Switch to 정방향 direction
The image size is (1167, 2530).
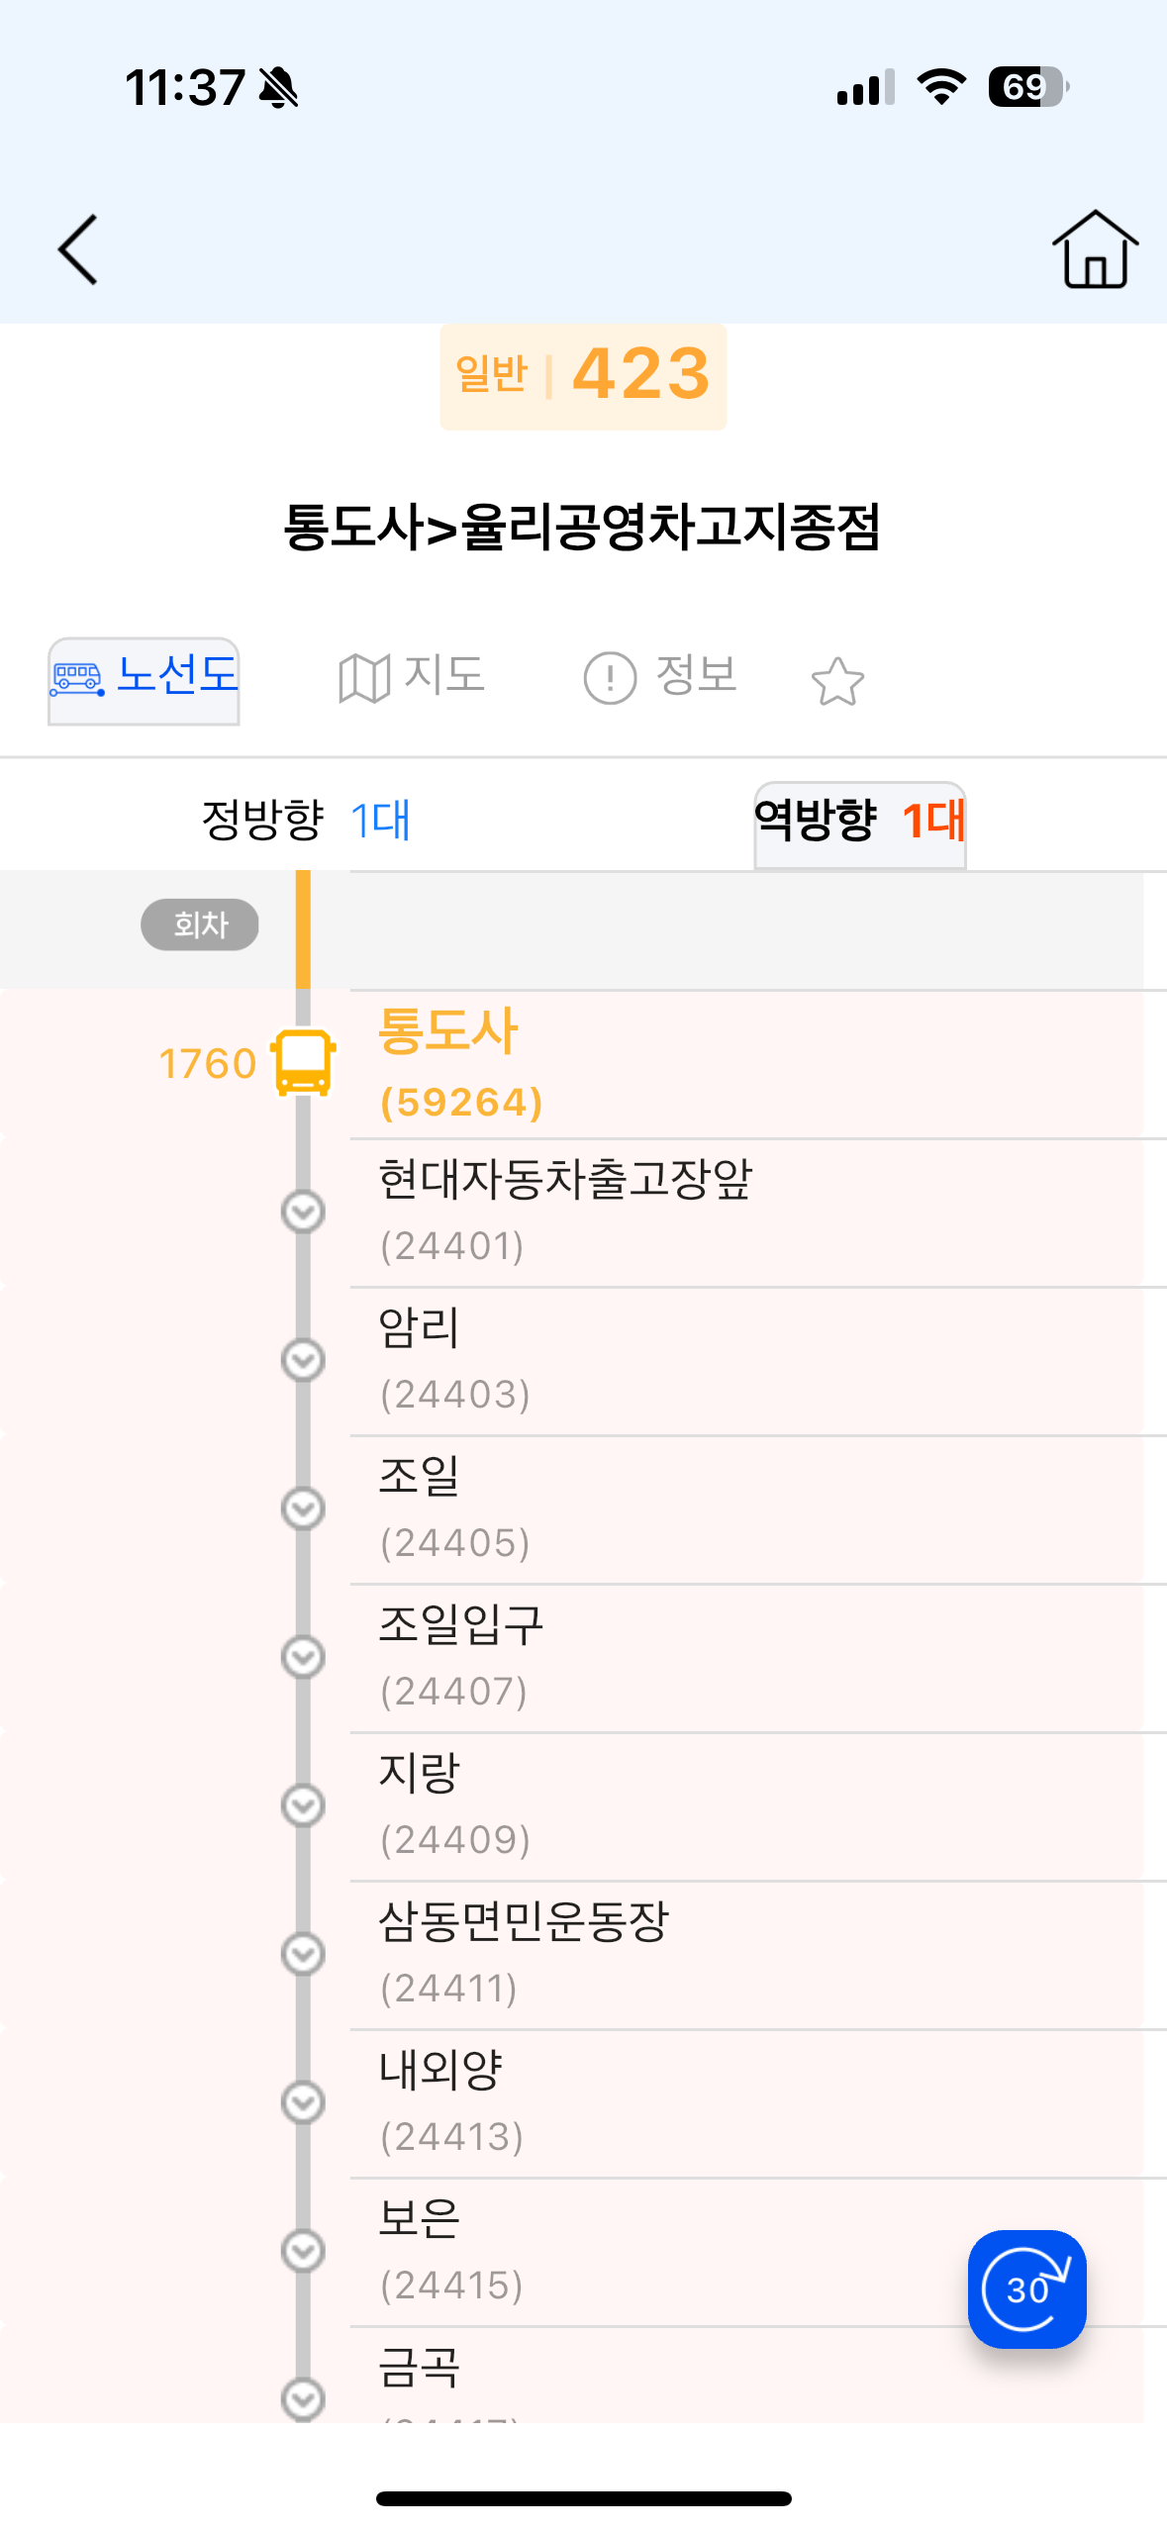coord(306,820)
